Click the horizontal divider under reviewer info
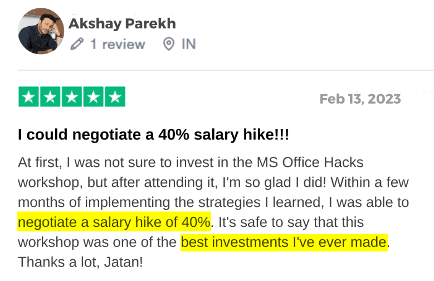The height and width of the screenshot is (281, 434). click(223, 71)
